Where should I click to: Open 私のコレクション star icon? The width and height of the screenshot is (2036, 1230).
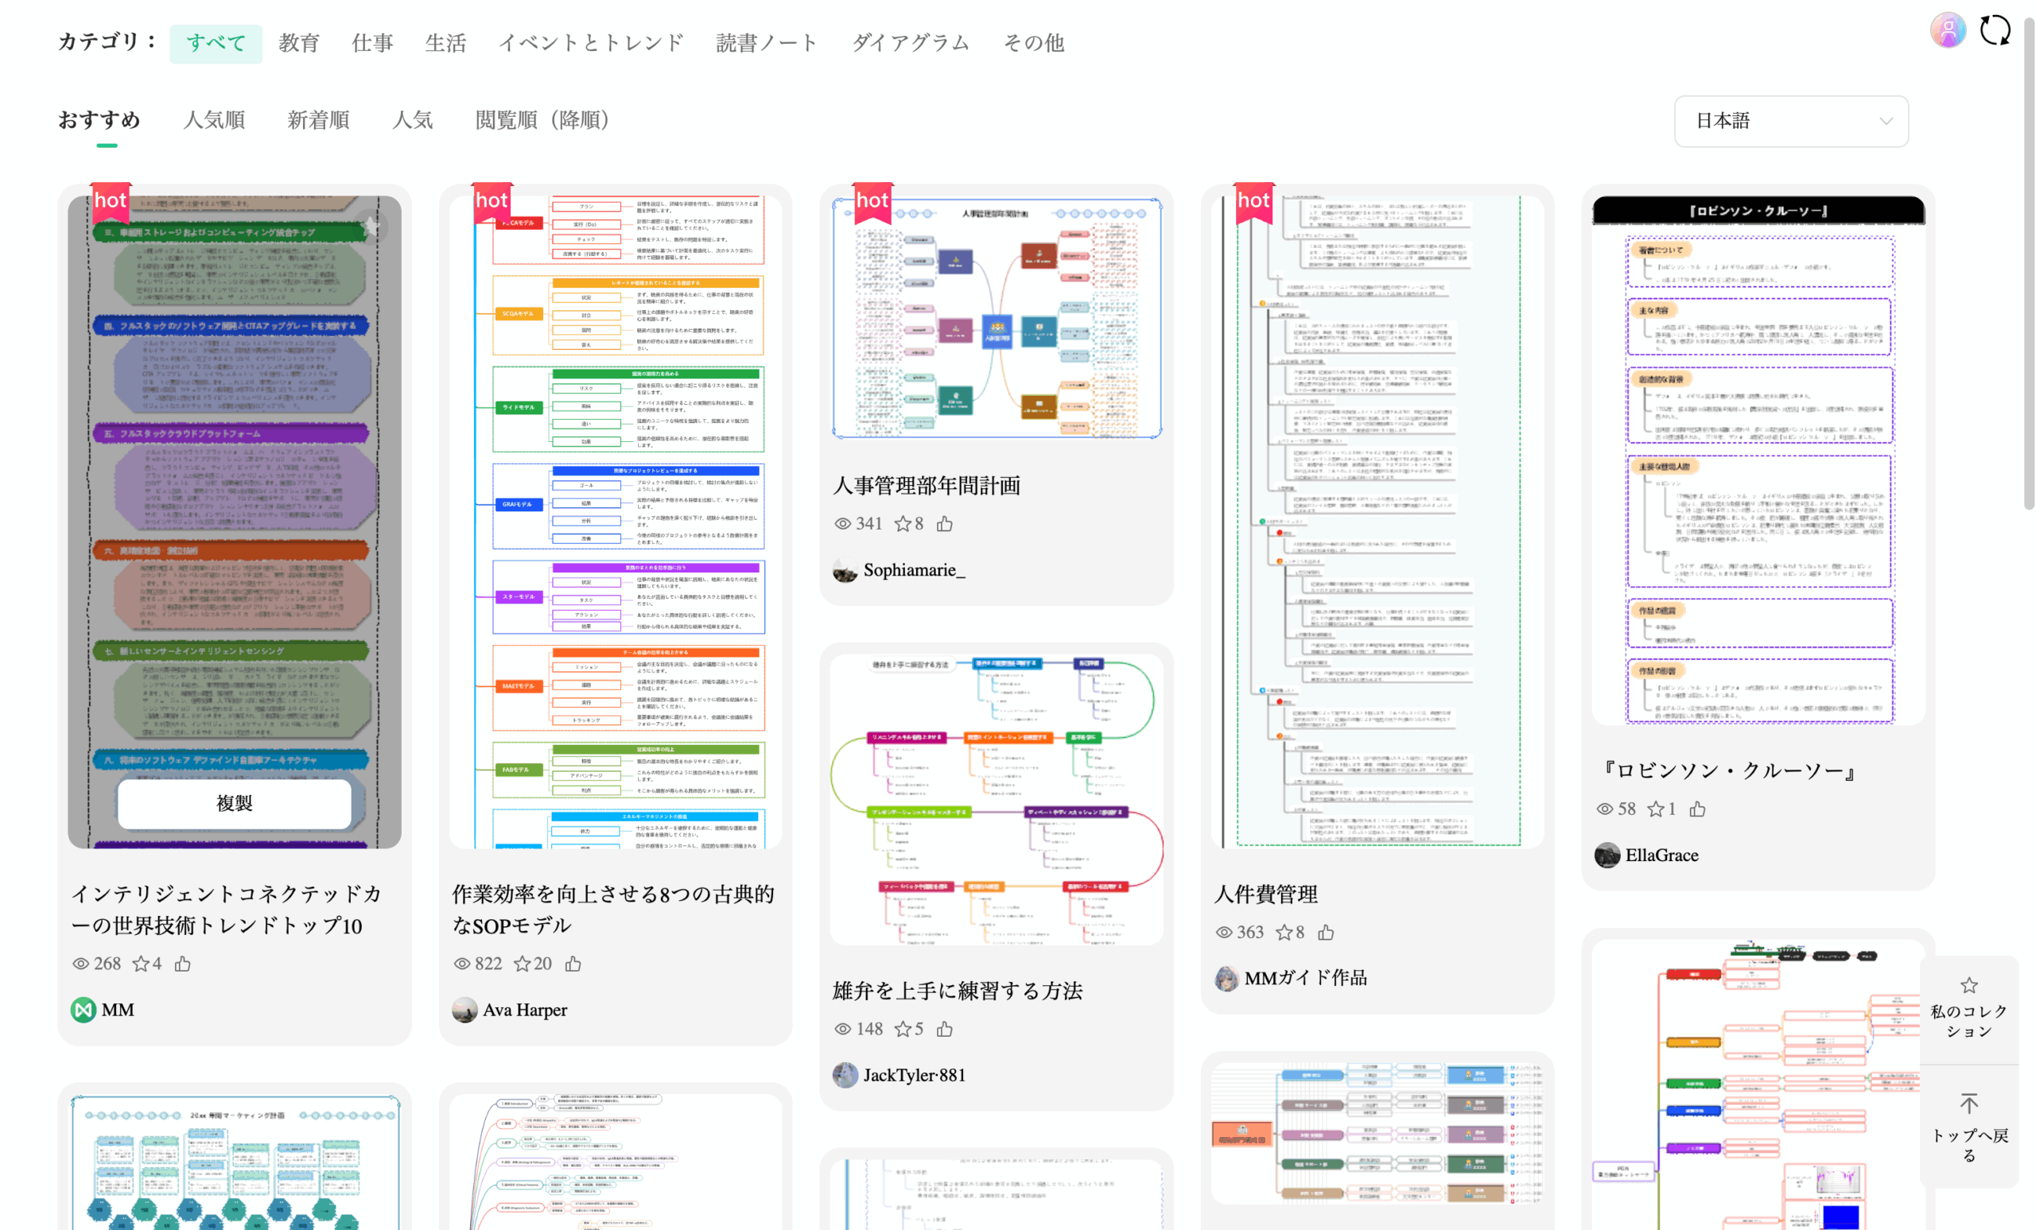pos(1969,985)
